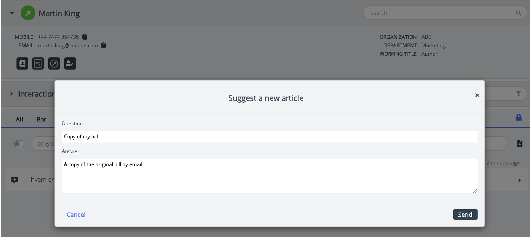This screenshot has height=237, width=530.
Task: Expand the Interactions section
Action: click(x=12, y=94)
